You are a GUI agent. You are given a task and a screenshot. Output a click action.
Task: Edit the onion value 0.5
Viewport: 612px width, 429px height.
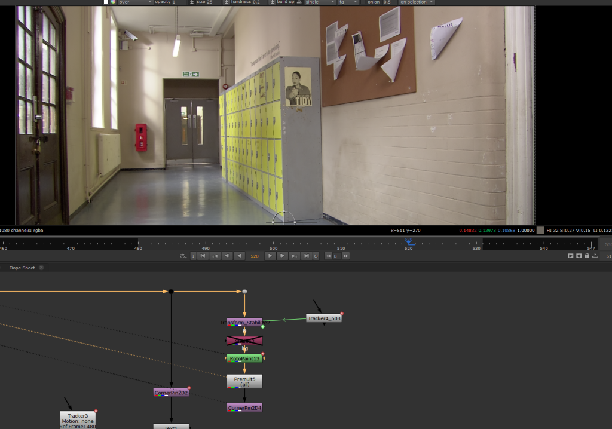coord(390,2)
